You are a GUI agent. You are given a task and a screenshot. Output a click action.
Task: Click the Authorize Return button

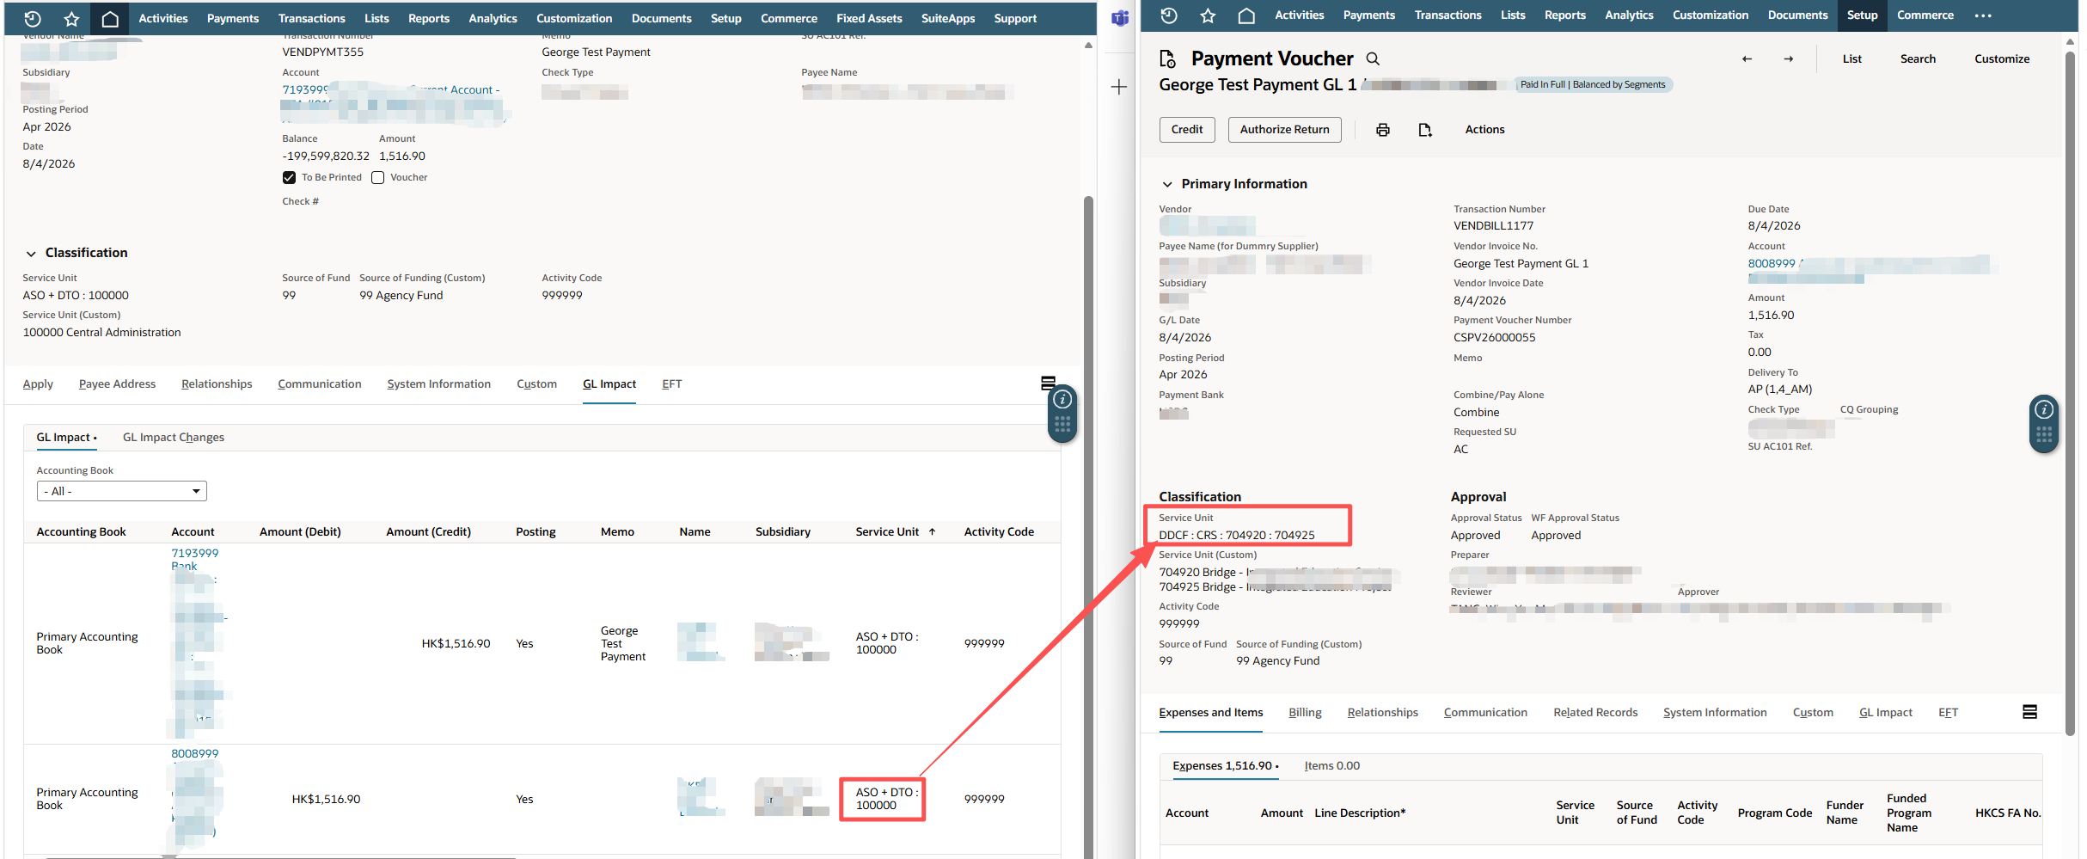1285,130
